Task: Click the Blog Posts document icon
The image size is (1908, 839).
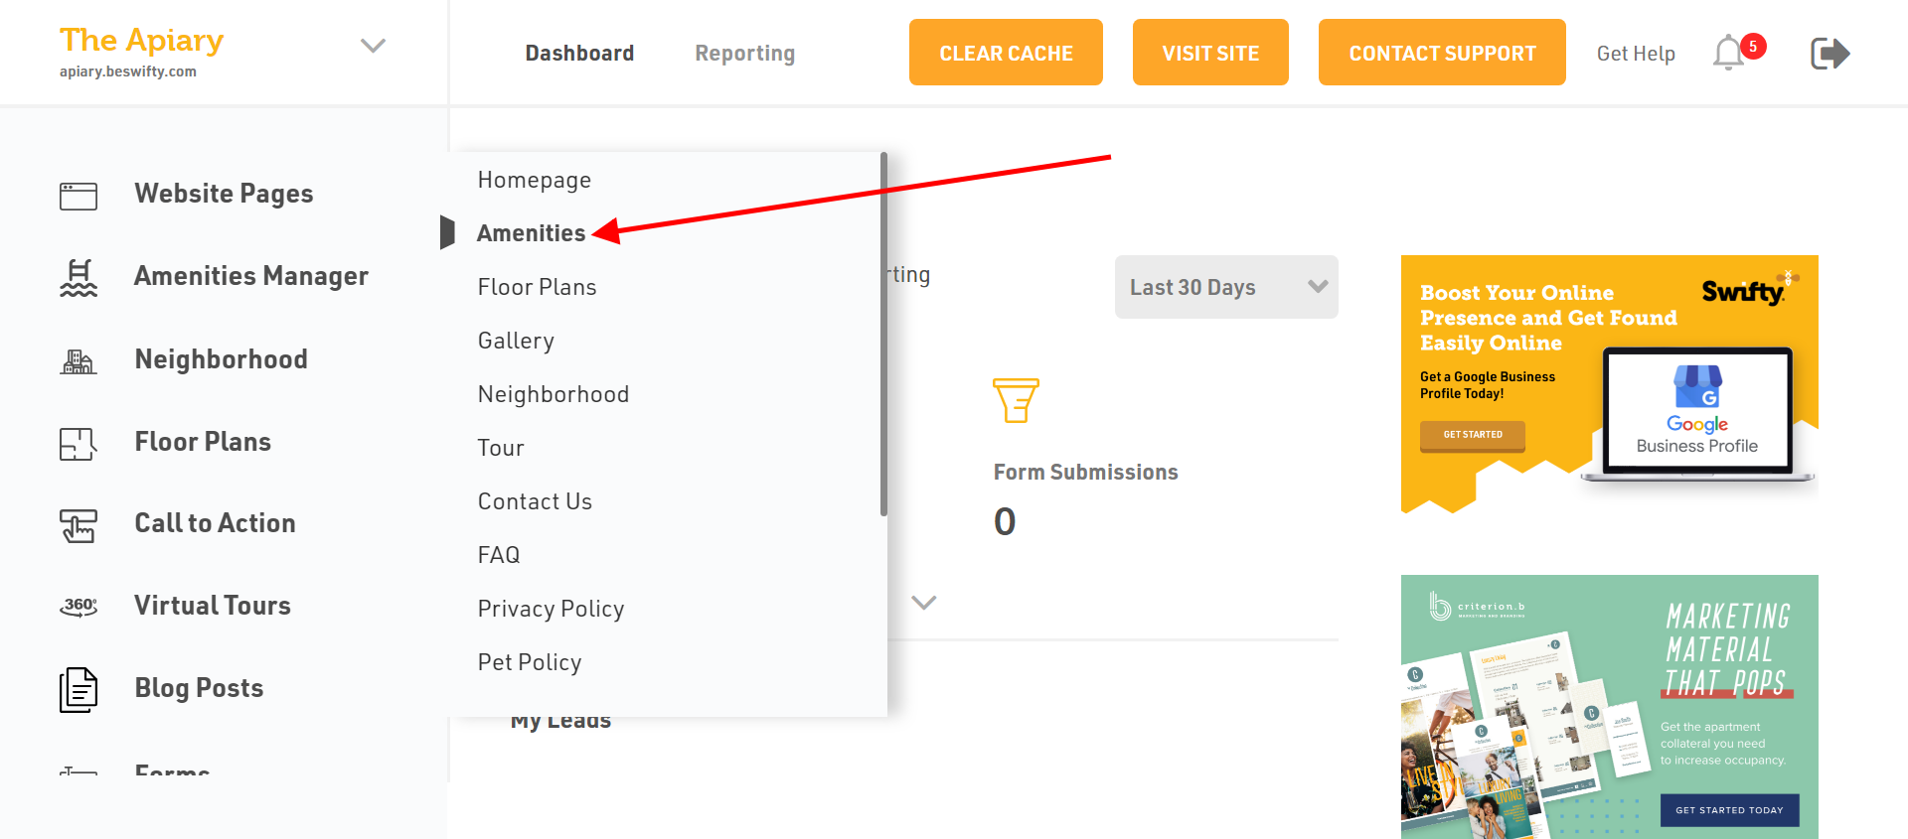Action: point(79,690)
